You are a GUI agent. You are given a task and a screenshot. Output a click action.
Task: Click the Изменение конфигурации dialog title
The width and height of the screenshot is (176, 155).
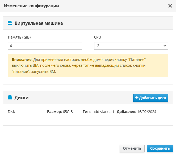point(31,6)
